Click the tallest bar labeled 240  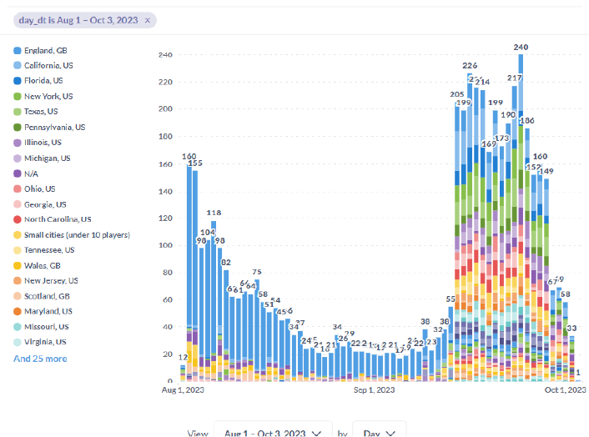pos(521,217)
